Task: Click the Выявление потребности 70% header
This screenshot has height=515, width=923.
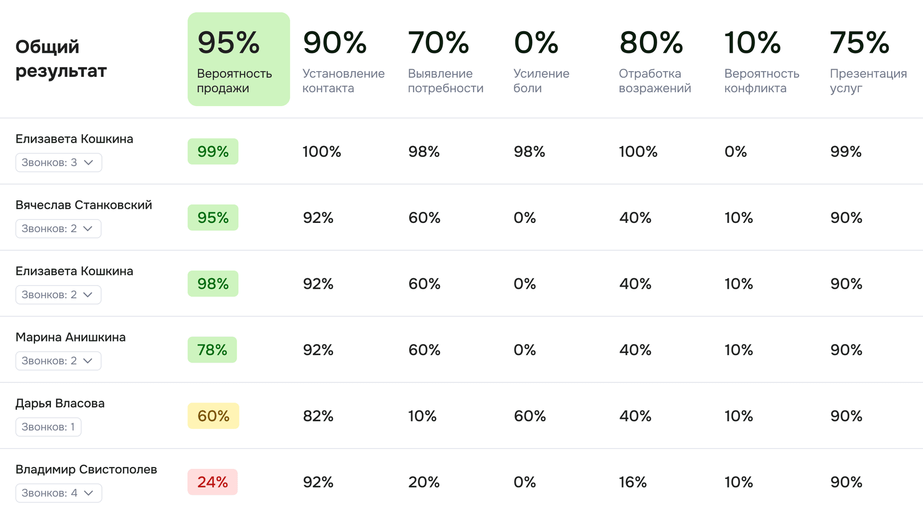Action: [445, 60]
